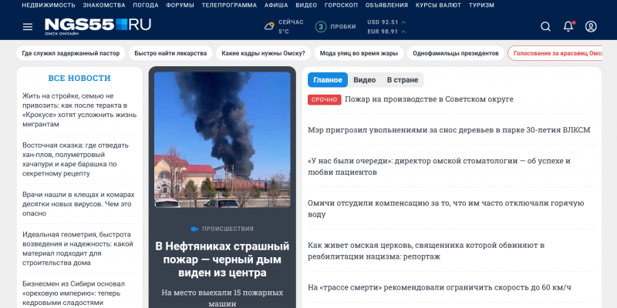
Task: Click the Быстро найти лекарства topic chip
Action: coord(170,53)
